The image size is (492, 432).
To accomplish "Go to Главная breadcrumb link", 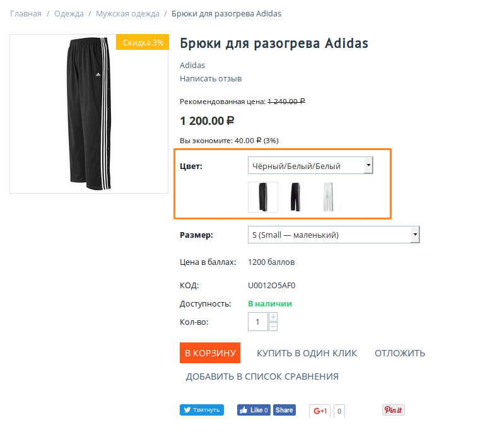I will click(x=26, y=13).
